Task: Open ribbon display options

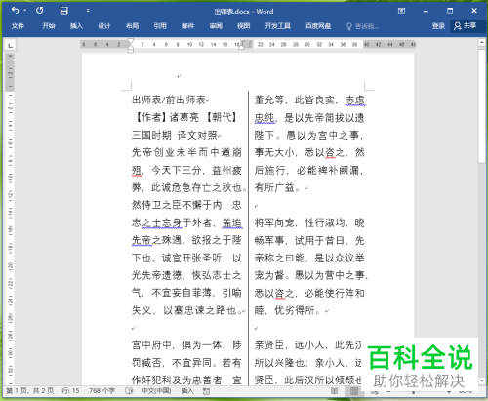Action: pyautogui.click(x=401, y=11)
